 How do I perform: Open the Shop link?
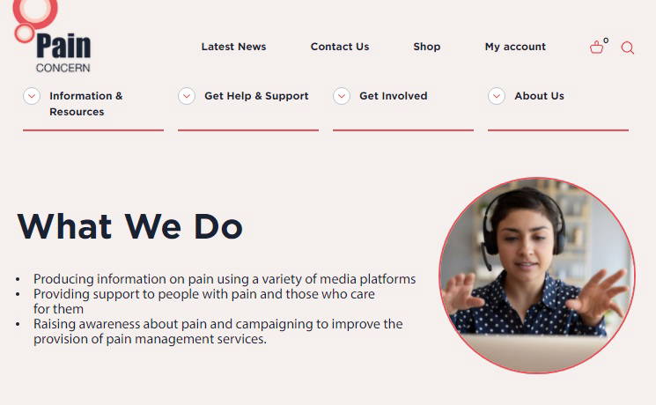(x=427, y=47)
